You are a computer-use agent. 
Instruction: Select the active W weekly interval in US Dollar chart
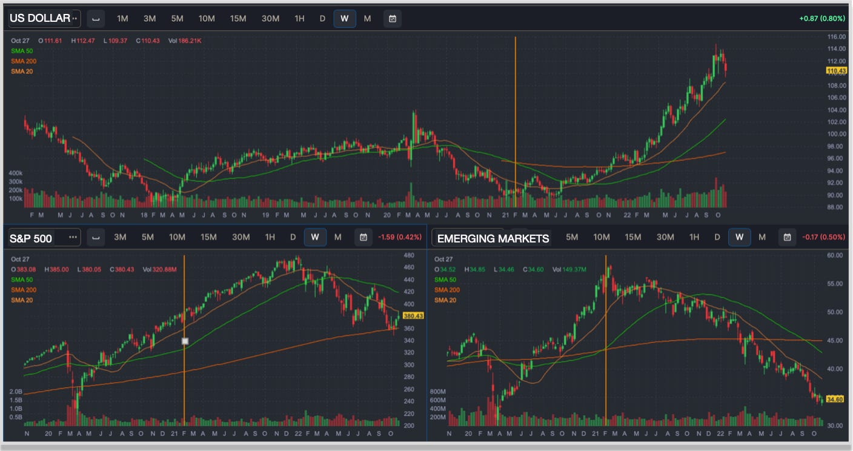(x=345, y=19)
